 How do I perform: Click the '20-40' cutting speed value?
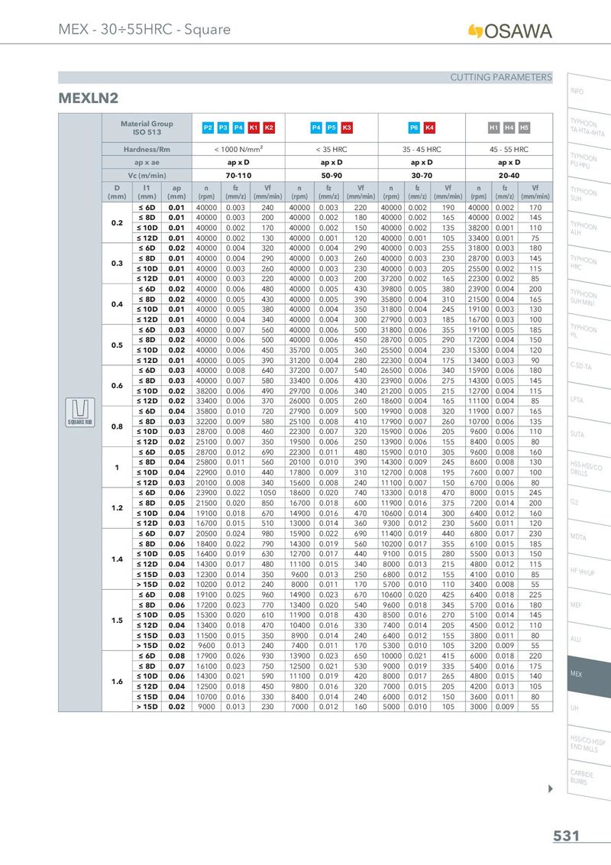click(x=509, y=176)
